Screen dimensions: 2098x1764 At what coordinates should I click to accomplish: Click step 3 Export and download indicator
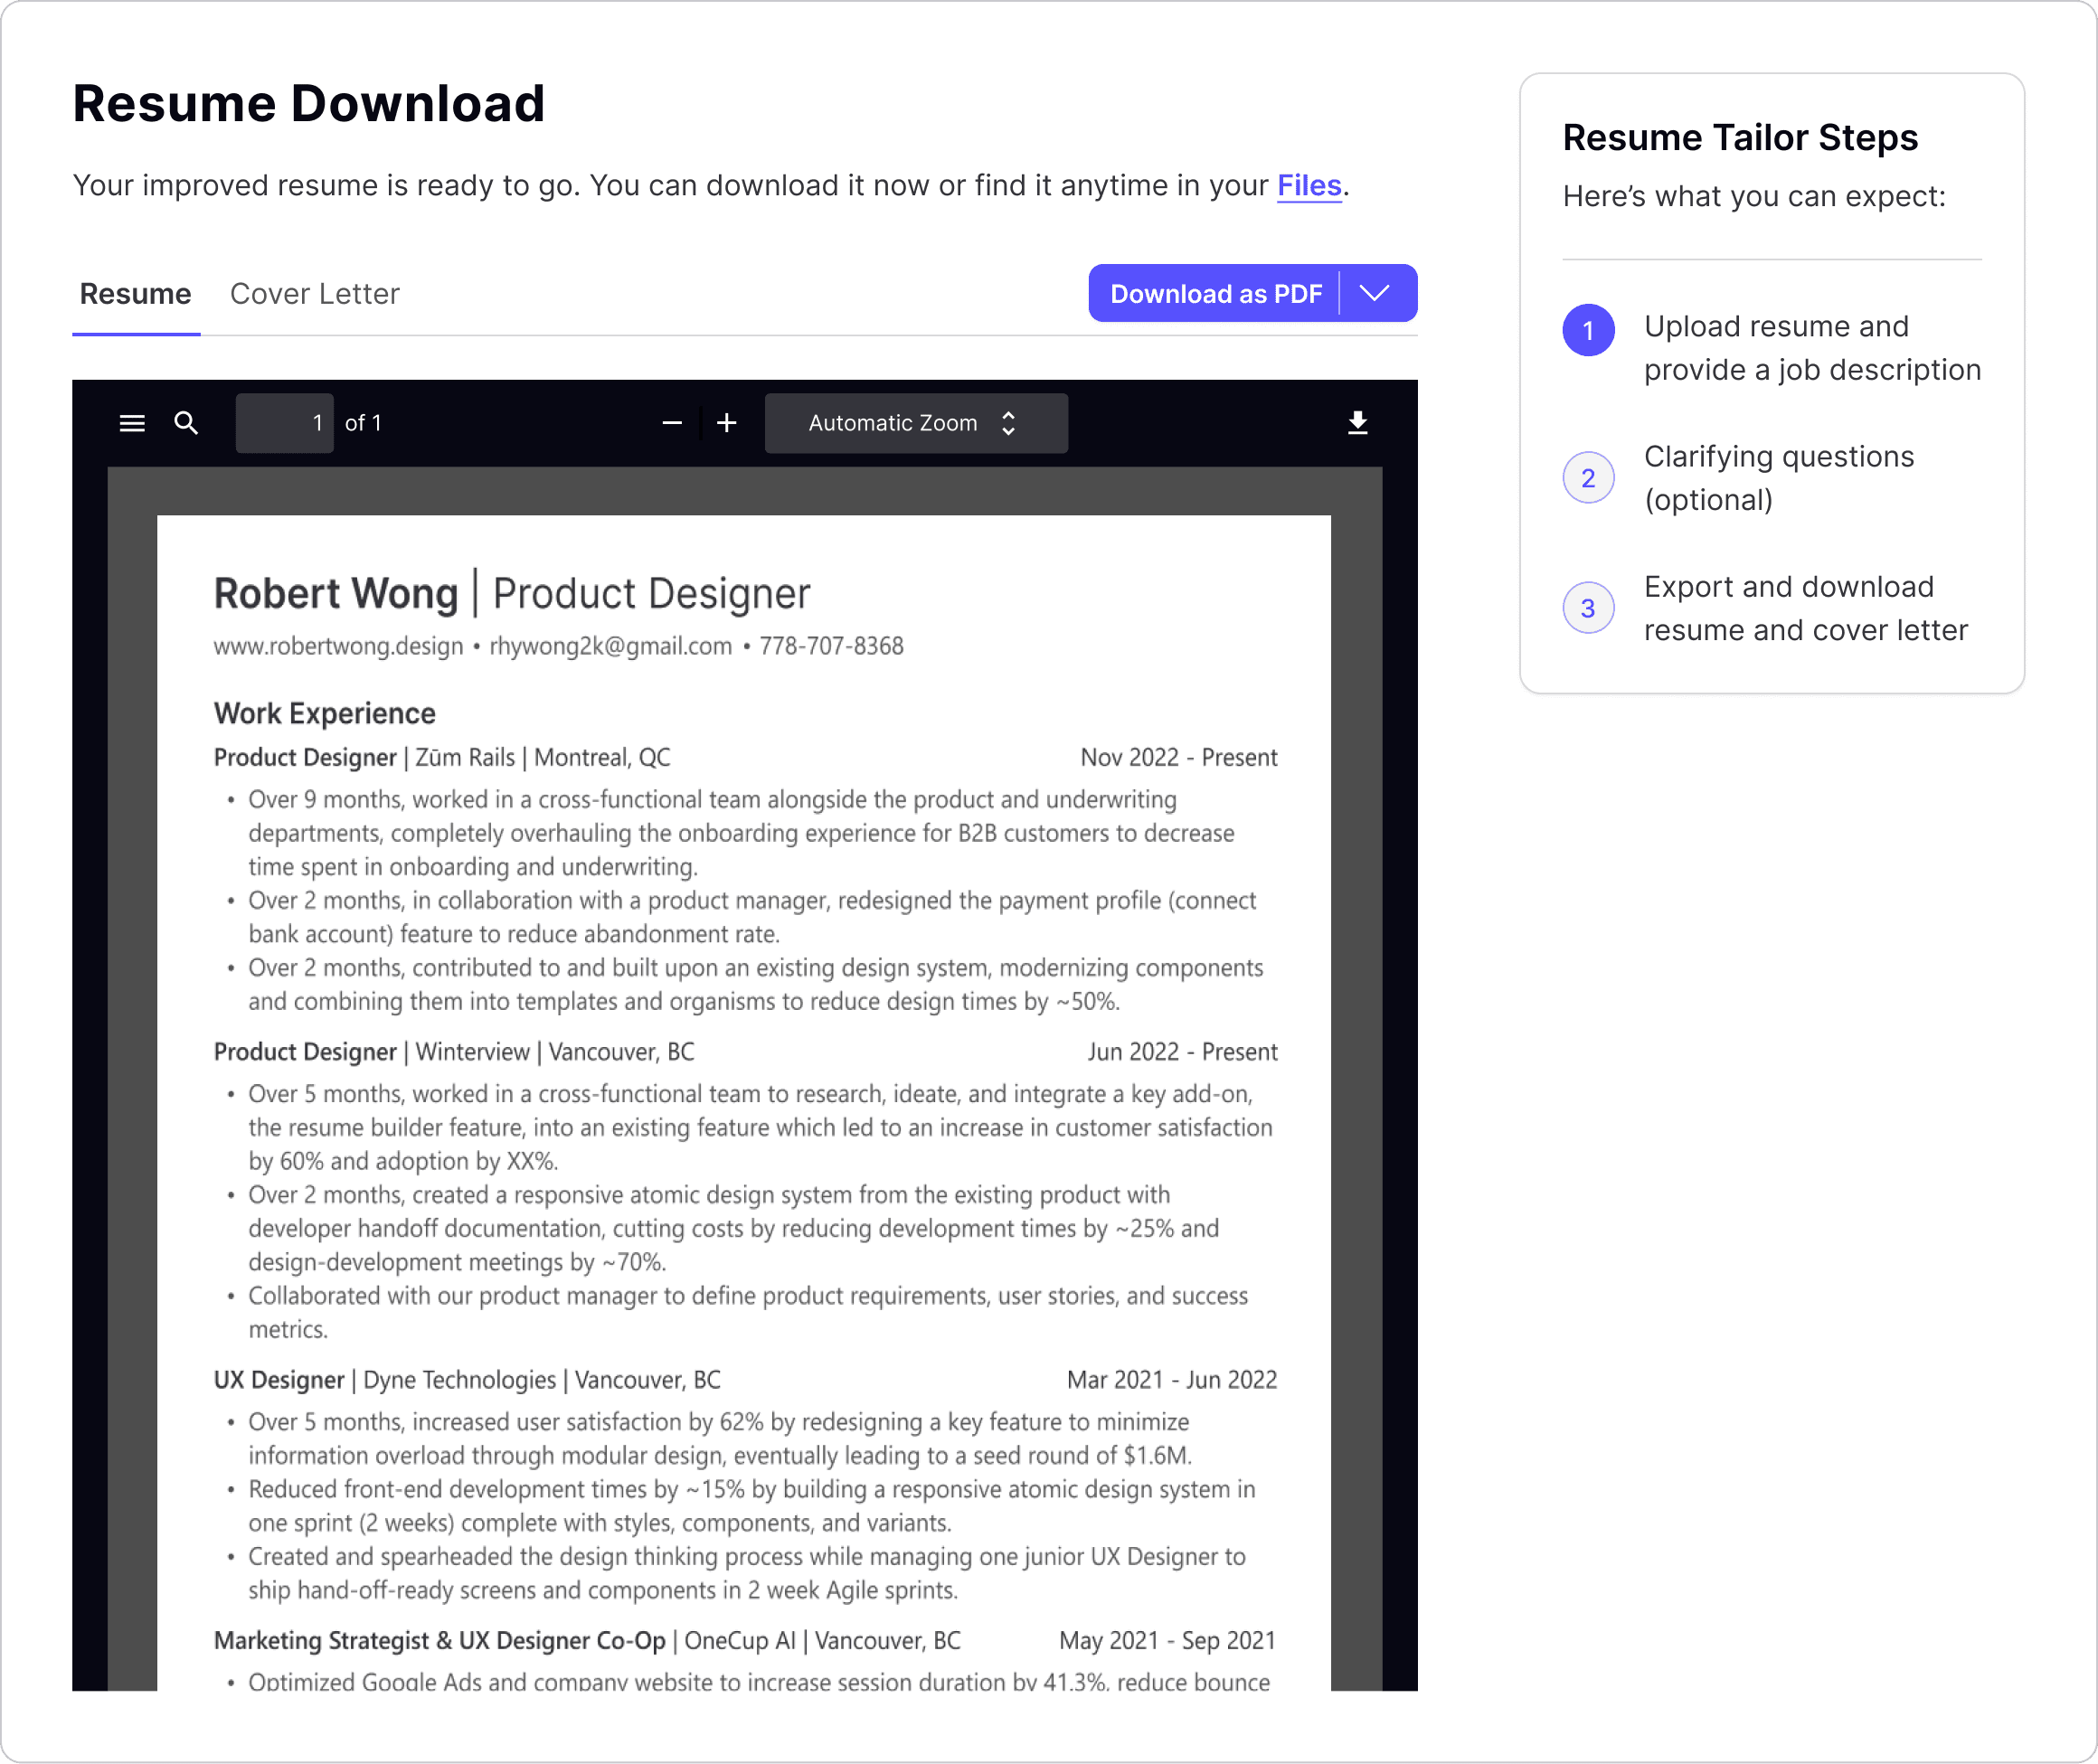click(x=1588, y=607)
